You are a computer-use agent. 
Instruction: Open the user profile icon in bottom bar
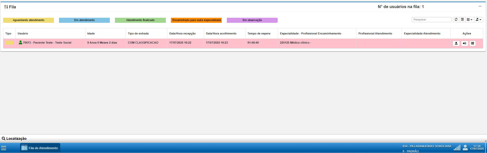[465, 148]
